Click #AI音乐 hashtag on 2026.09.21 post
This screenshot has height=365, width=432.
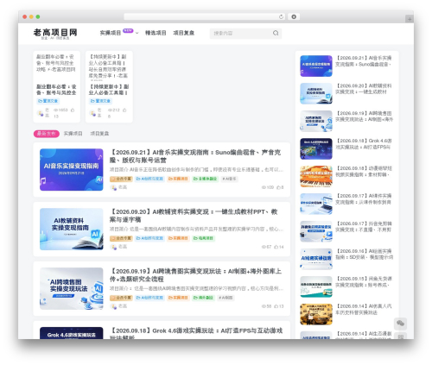point(229,179)
